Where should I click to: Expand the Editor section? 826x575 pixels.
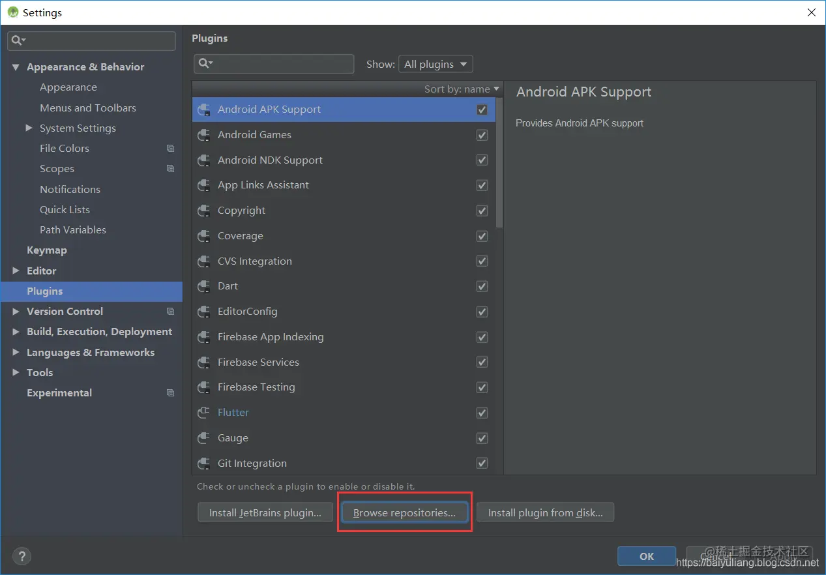click(x=16, y=271)
